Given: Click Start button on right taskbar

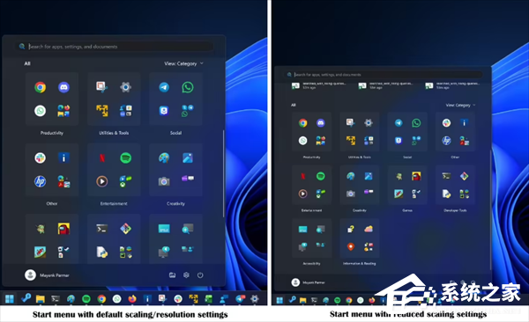Looking at the screenshot, I should 279,300.
